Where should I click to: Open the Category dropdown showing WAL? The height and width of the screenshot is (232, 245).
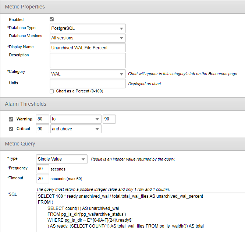pos(88,74)
